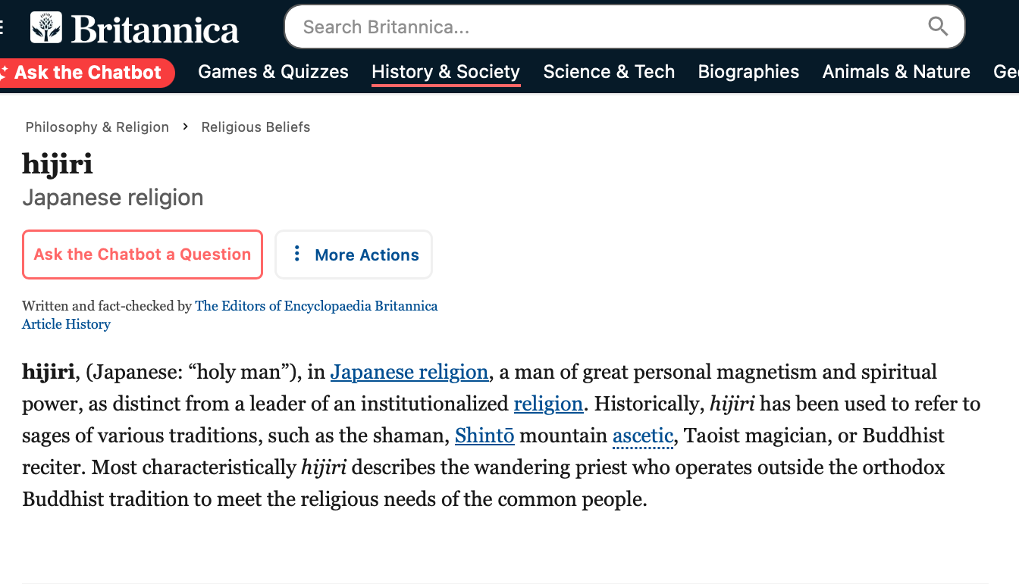Click the three-dot More Actions icon
This screenshot has height=584, width=1019.
coord(297,254)
